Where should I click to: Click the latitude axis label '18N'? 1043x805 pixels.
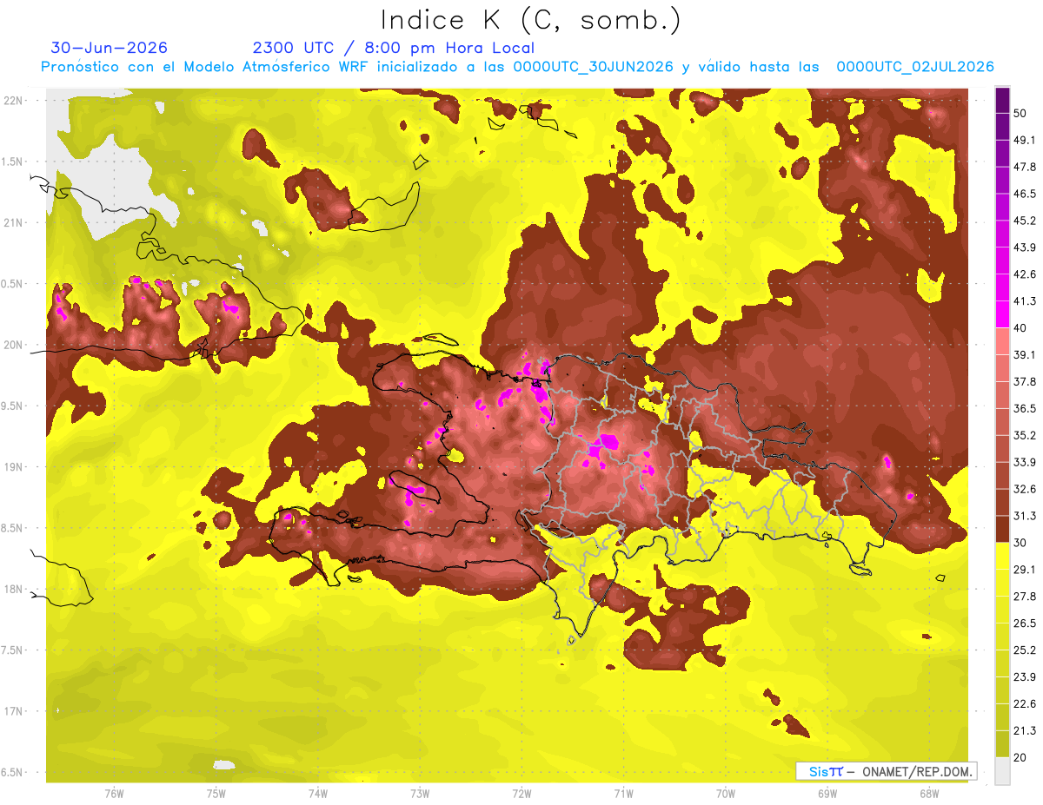15,589
